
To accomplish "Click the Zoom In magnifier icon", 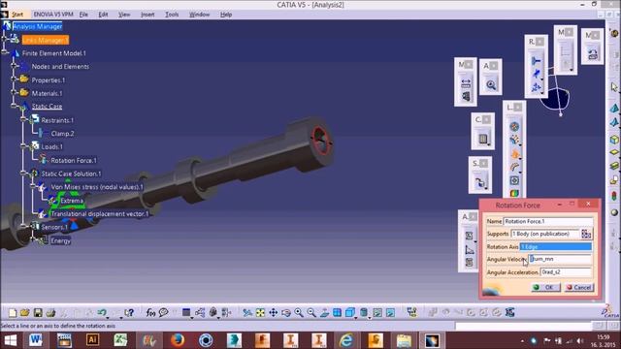I will (299, 313).
